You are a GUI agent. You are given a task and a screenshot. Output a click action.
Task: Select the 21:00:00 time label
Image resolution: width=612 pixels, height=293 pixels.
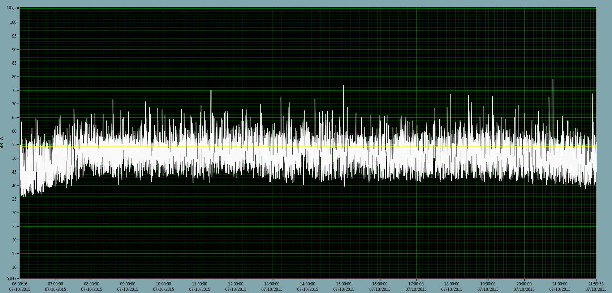point(560,284)
